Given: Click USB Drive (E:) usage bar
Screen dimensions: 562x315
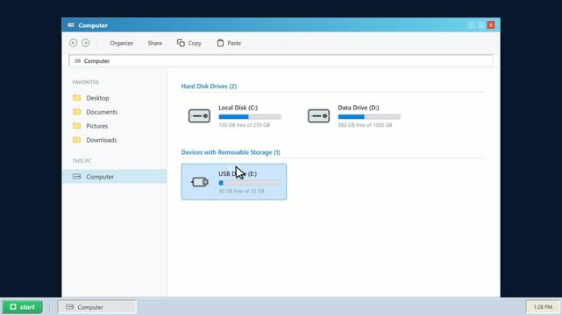Looking at the screenshot, I should point(250,183).
